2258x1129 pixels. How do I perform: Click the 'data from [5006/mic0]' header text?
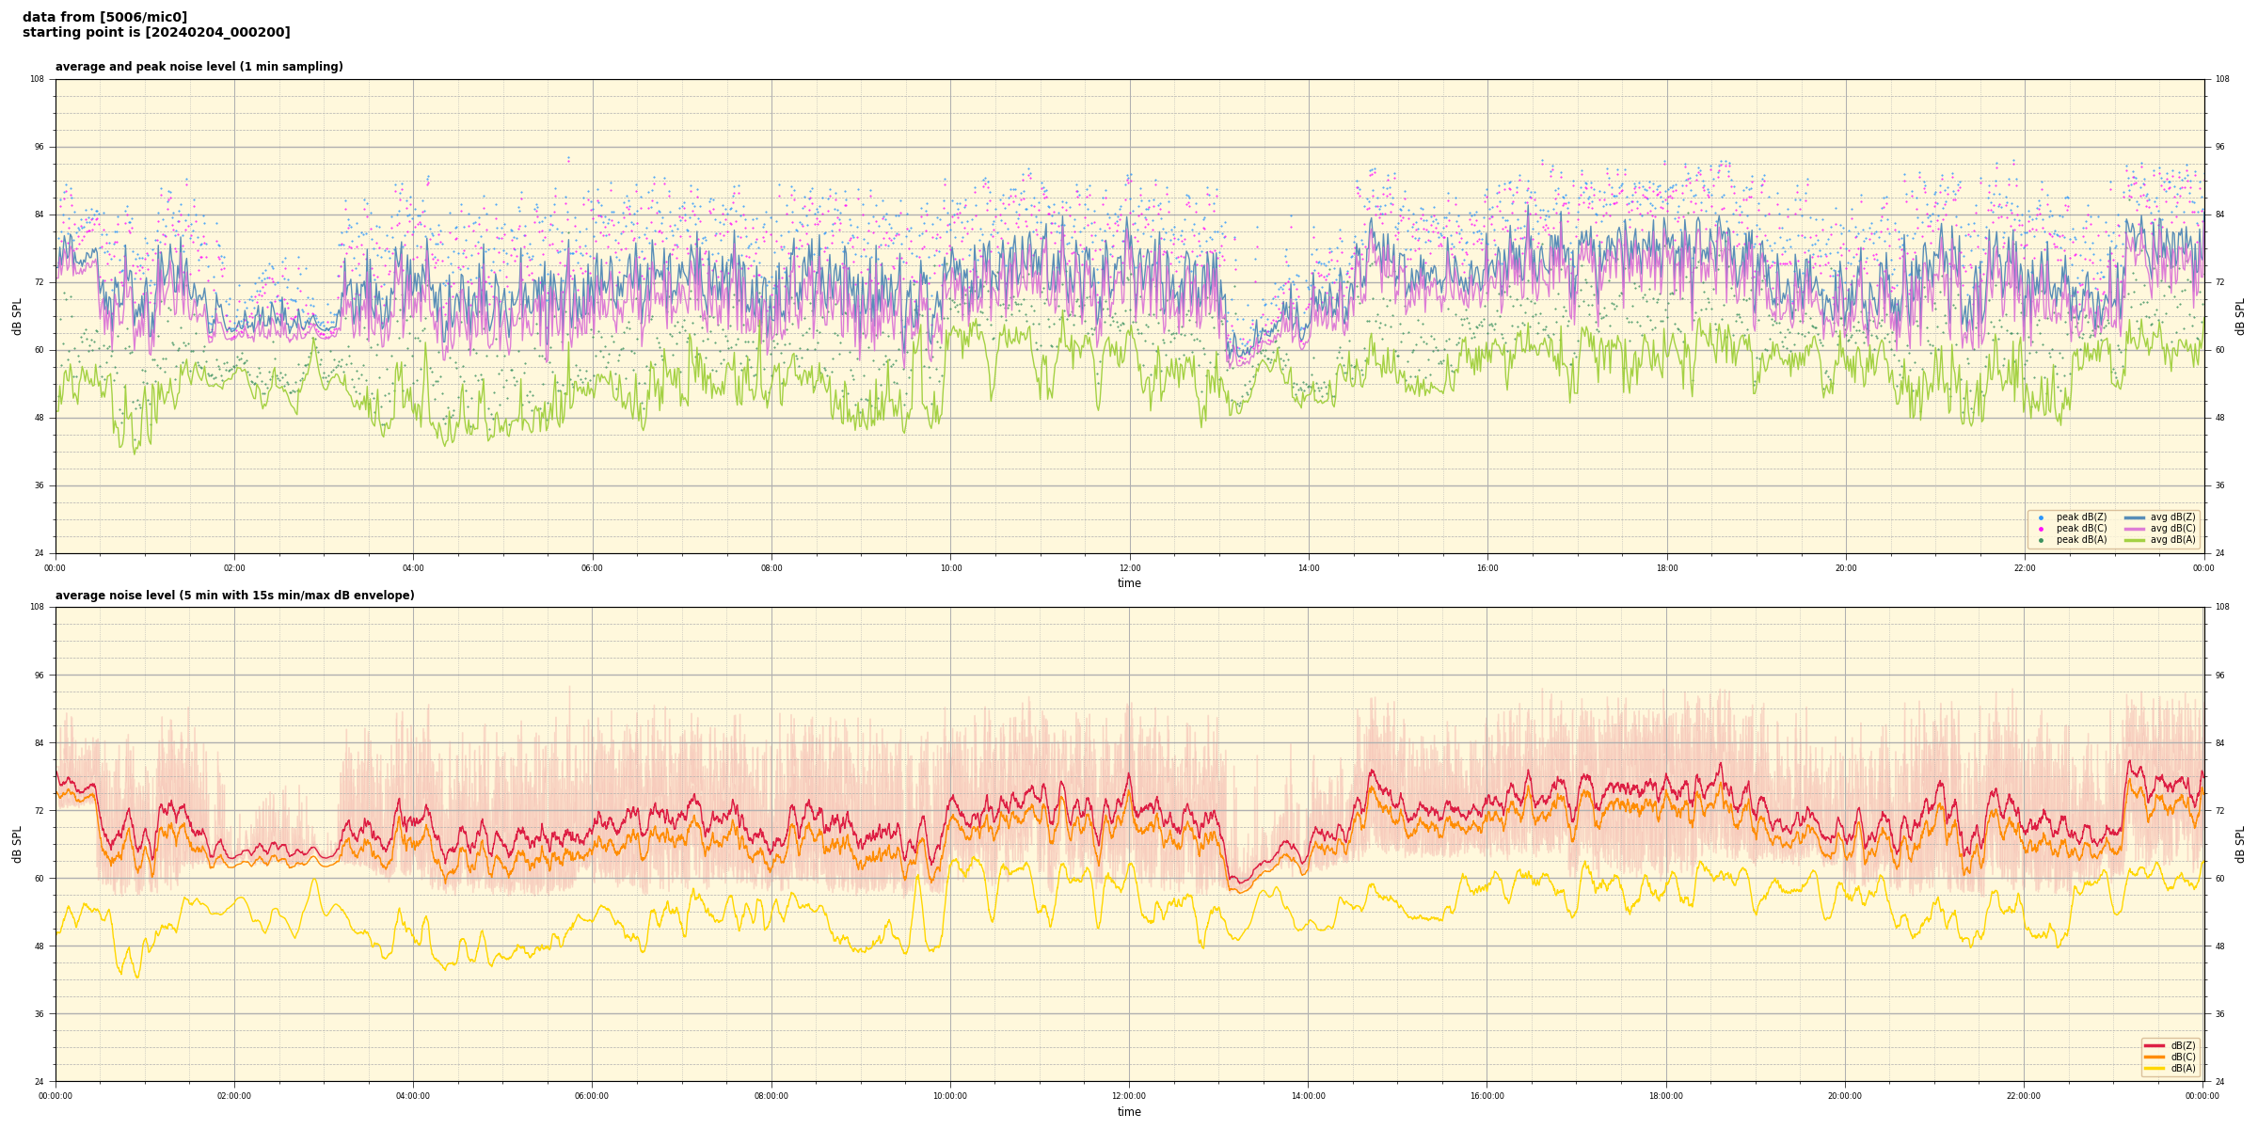(104, 17)
